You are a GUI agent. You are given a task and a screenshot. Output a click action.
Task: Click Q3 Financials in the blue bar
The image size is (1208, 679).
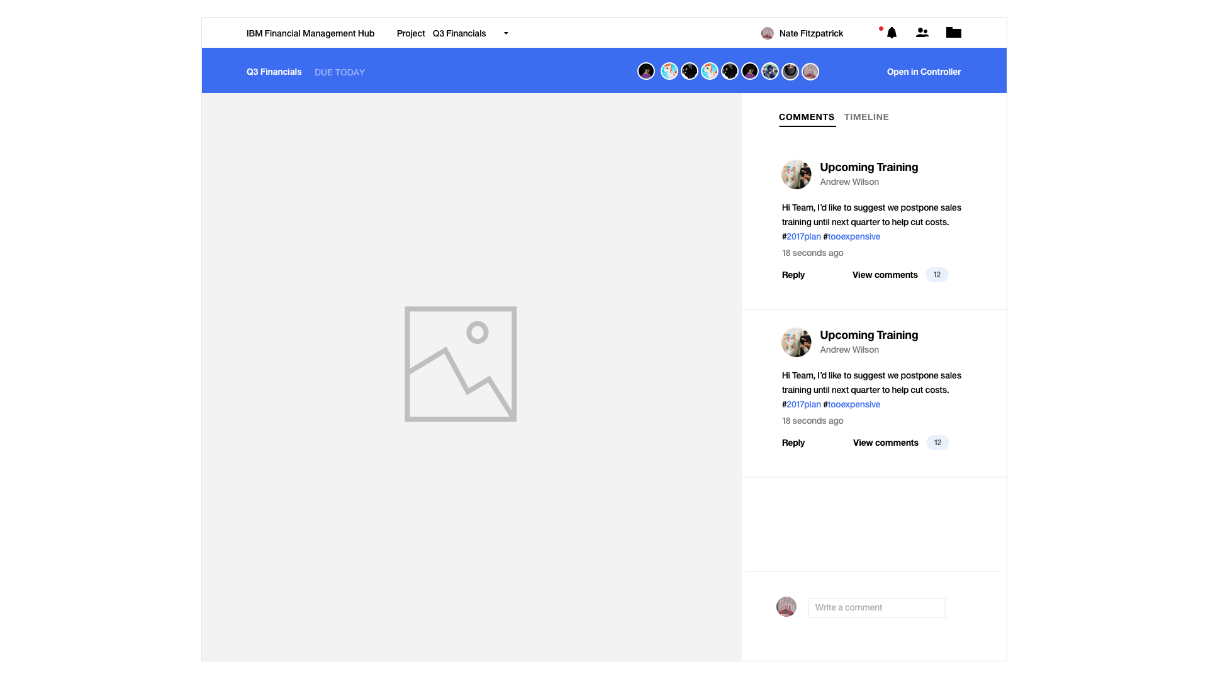(x=274, y=72)
